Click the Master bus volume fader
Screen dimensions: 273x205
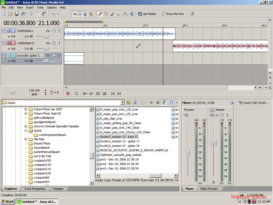click(x=214, y=142)
